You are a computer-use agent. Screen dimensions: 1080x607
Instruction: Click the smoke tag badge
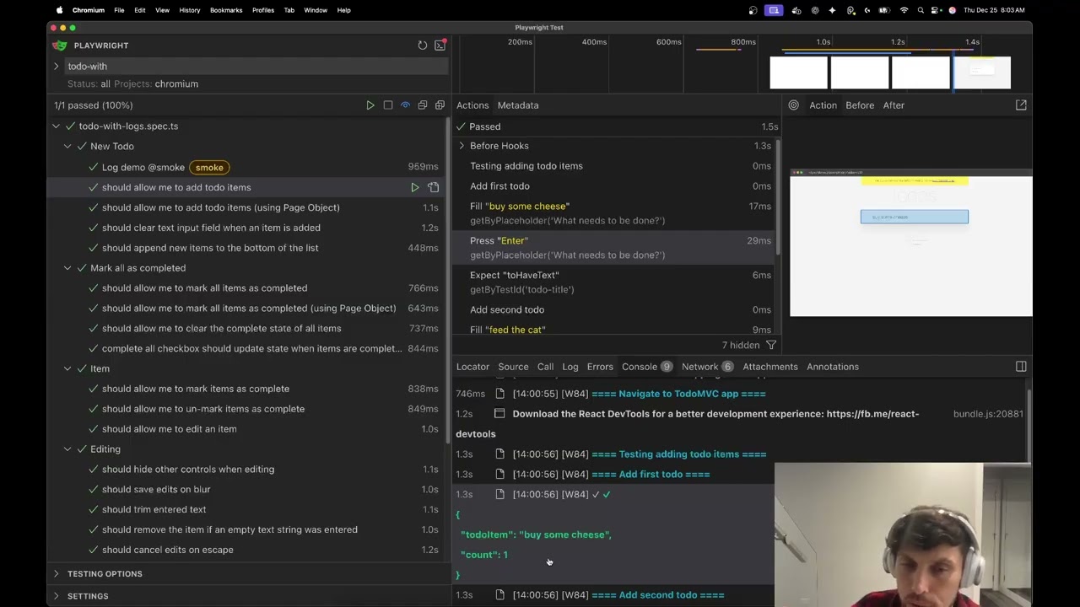click(x=209, y=167)
